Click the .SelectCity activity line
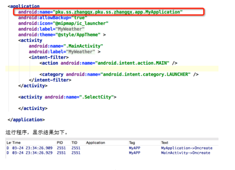235x170 pixels. [67, 97]
